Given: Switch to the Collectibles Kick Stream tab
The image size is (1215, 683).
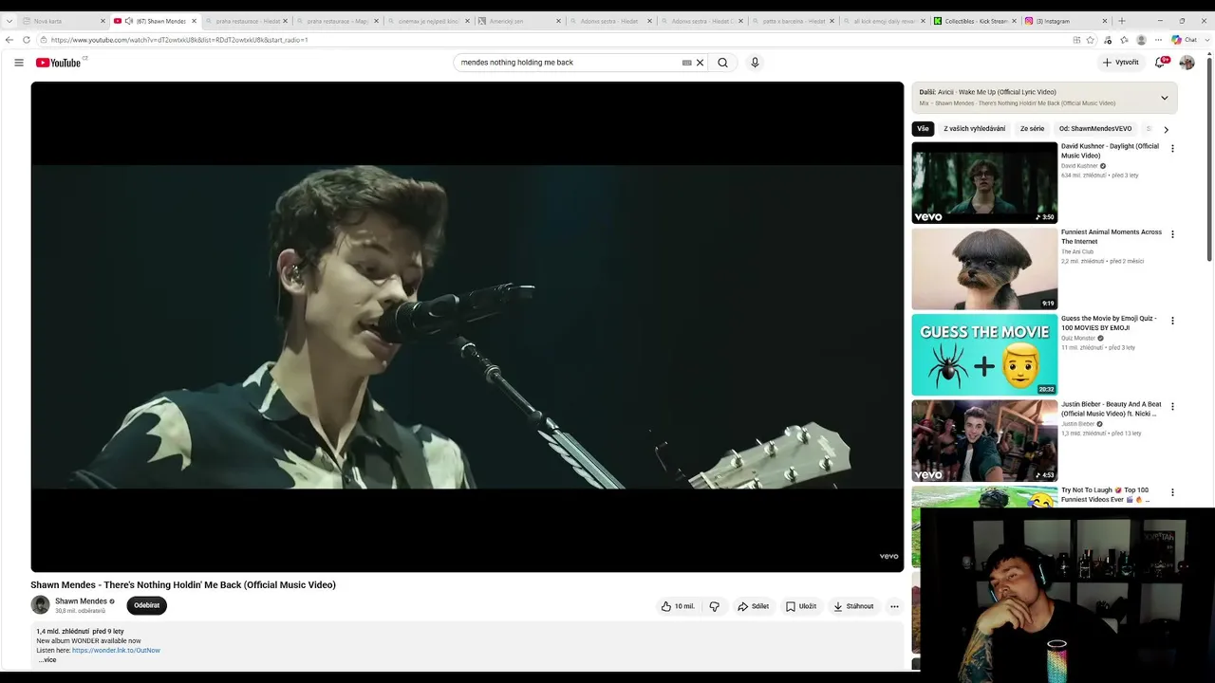Looking at the screenshot, I should click(975, 21).
